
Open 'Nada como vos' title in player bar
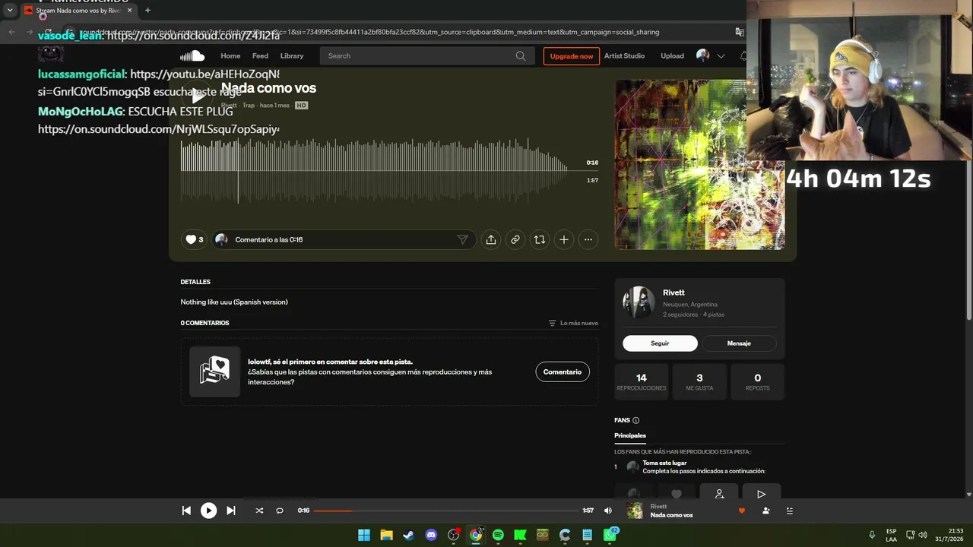(672, 515)
